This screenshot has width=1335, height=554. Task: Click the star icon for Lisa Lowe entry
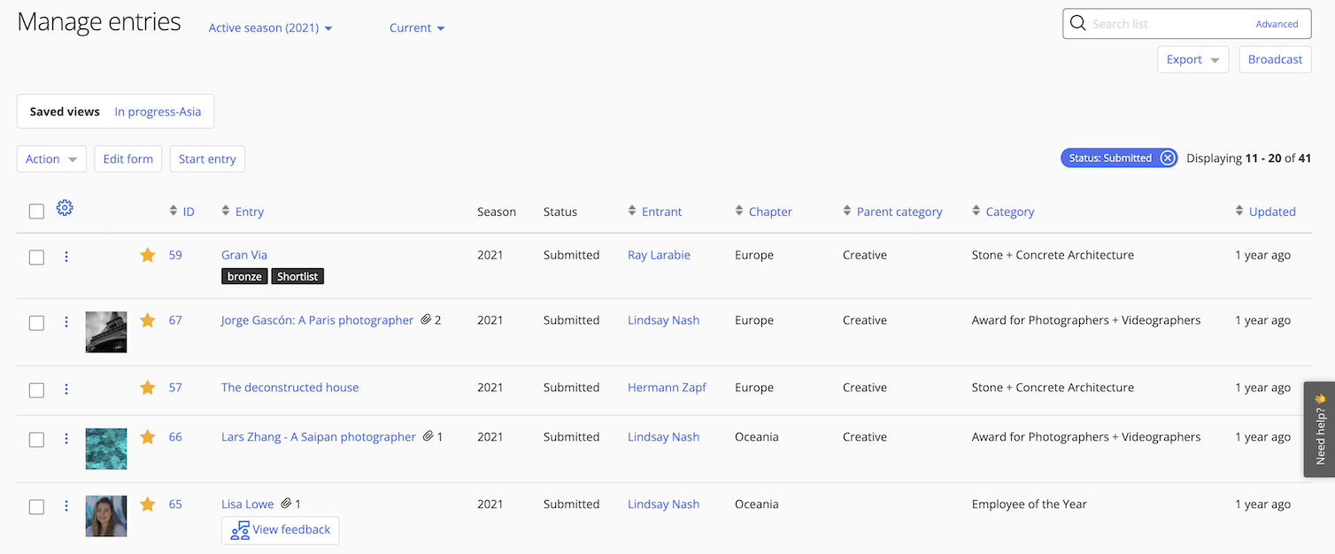pyautogui.click(x=148, y=504)
